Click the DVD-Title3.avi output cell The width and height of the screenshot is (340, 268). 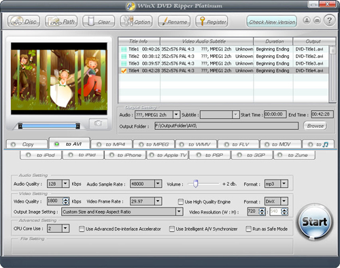[309, 63]
